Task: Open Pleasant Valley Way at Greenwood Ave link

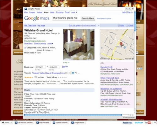Action: coord(48,73)
